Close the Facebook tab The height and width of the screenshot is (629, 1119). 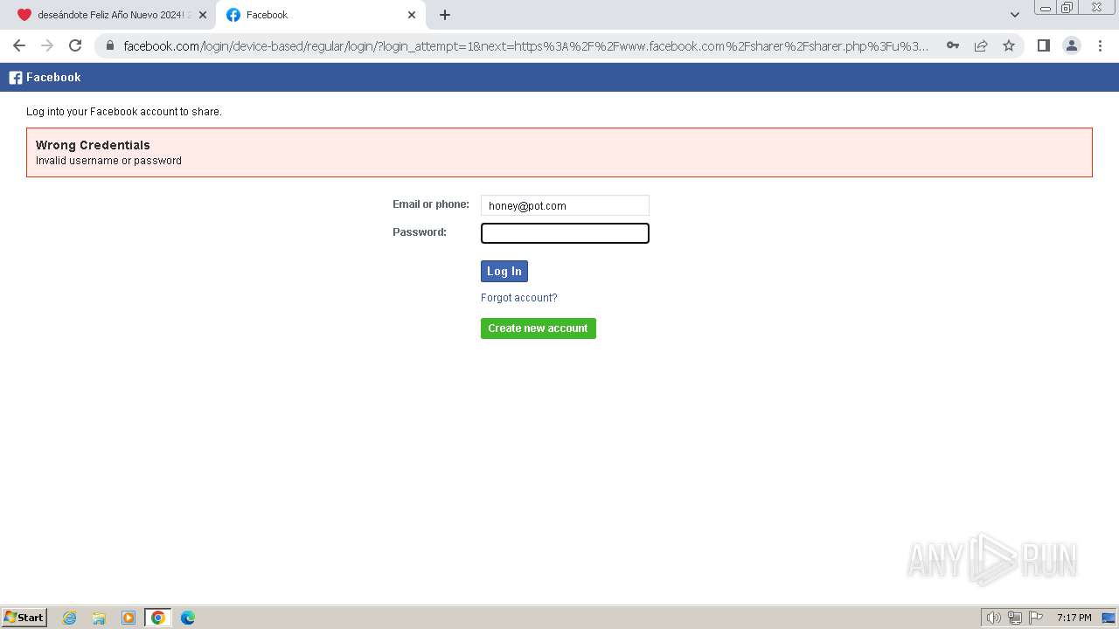tap(412, 15)
